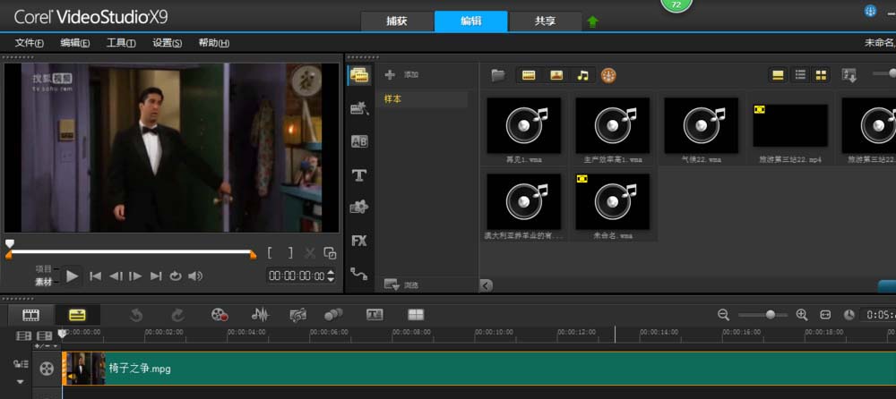
Task: Play the preview video
Action: coord(72,276)
